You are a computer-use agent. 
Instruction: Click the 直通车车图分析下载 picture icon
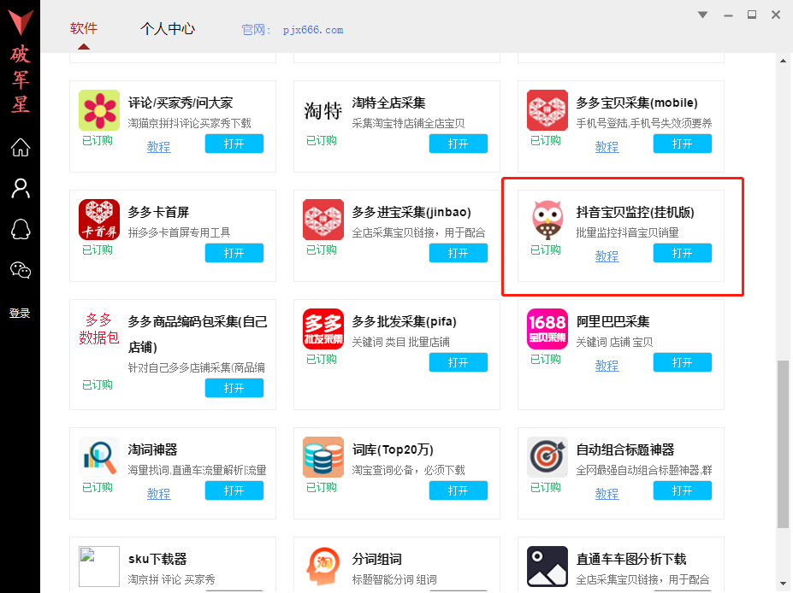547,567
